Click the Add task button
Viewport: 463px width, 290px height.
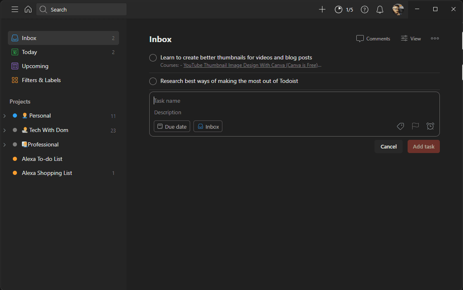[x=424, y=146]
